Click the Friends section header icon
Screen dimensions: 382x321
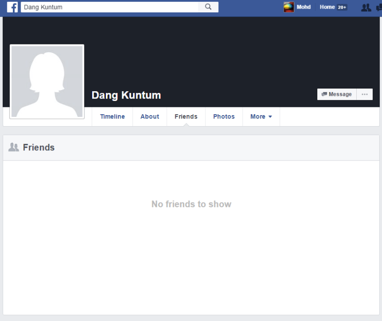pos(14,147)
